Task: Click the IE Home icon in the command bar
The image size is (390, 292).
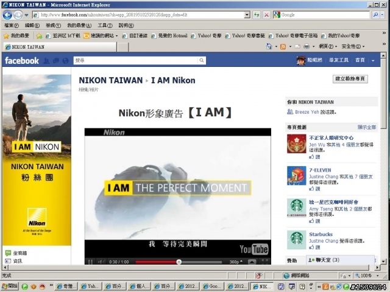Action: click(x=269, y=46)
